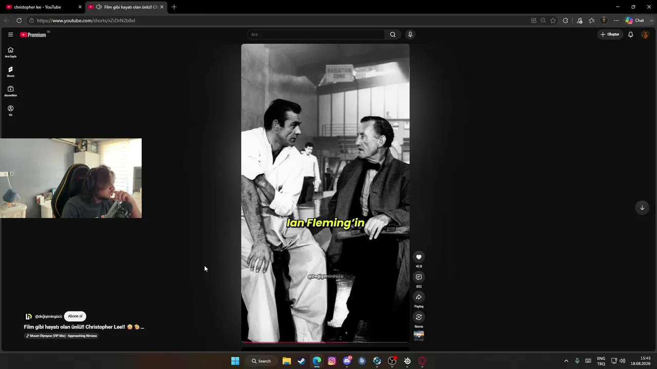Open the media control music icon
The image size is (657, 369).
pos(579,20)
